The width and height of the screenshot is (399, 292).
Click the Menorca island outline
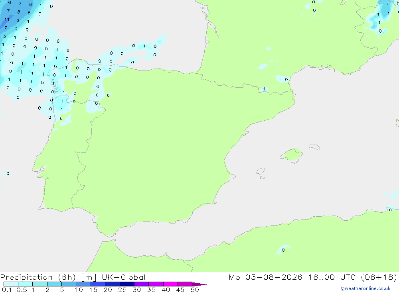coord(314,147)
